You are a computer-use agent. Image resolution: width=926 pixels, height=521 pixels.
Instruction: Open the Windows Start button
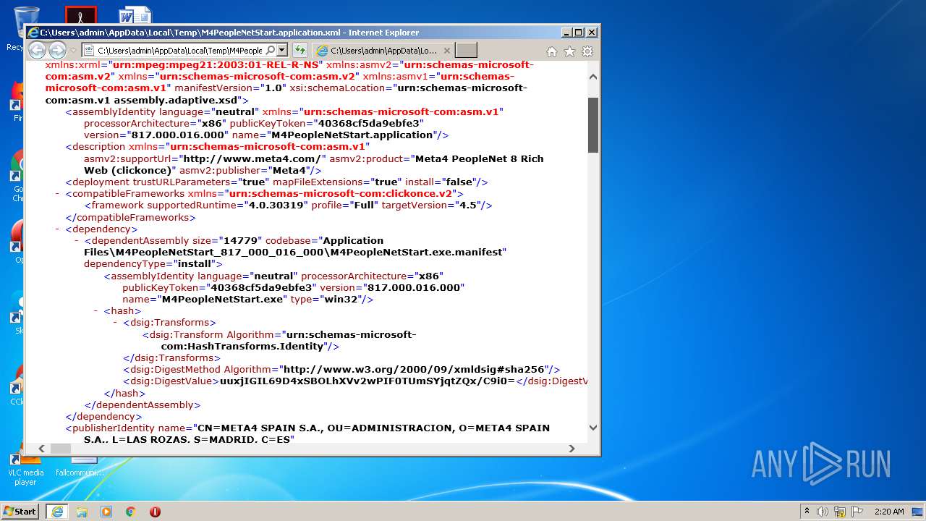20,512
